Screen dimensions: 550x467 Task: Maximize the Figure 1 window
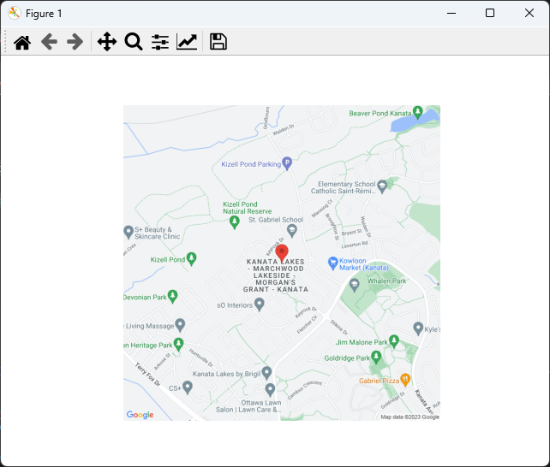point(490,14)
